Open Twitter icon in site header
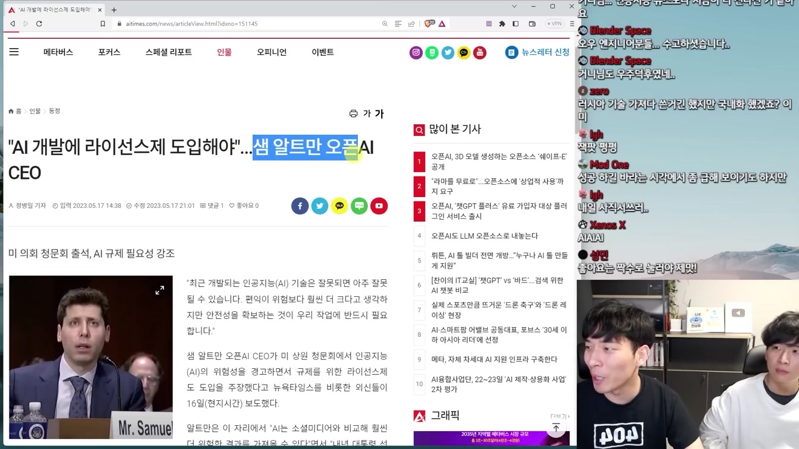The height and width of the screenshot is (449, 799). (448, 52)
